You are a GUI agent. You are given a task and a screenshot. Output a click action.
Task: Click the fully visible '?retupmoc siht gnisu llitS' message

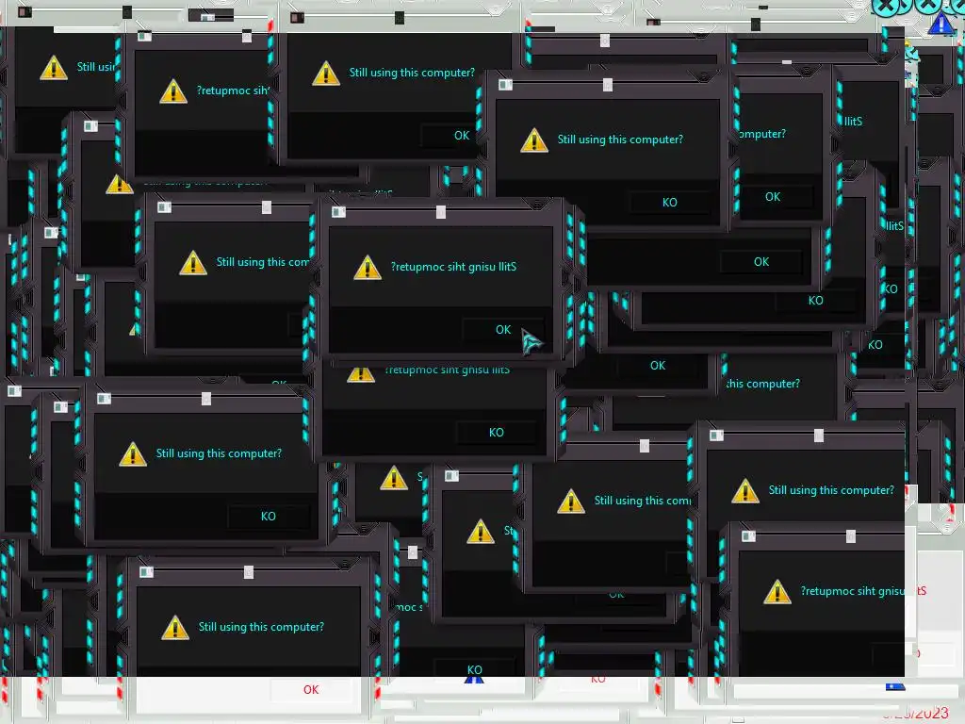point(453,267)
